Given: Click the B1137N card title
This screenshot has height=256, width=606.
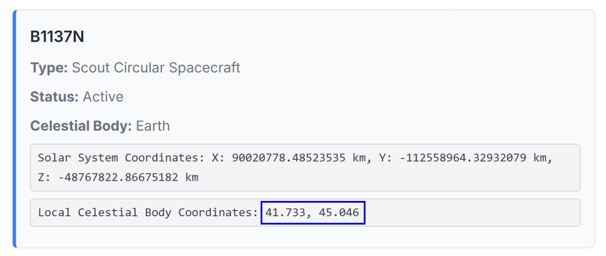Looking at the screenshot, I should click(x=57, y=37).
